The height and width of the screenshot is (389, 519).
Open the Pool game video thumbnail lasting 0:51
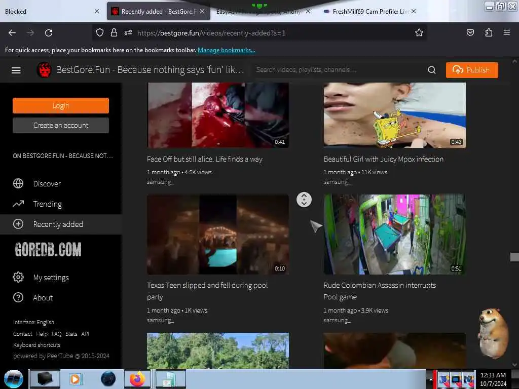(394, 234)
